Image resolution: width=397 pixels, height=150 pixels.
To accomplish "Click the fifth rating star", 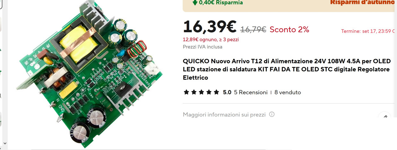I will coord(217,92).
